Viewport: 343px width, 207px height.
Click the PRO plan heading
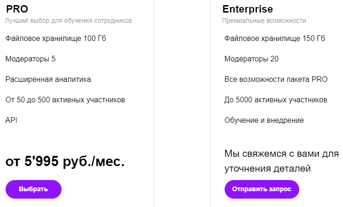17,9
